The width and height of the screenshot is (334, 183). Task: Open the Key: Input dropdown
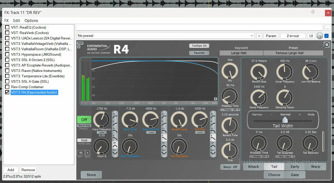tap(285, 156)
